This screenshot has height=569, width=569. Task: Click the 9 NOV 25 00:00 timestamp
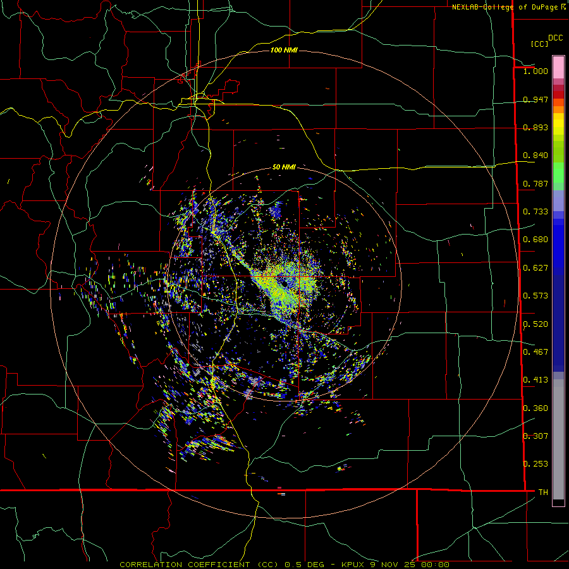coord(410,565)
